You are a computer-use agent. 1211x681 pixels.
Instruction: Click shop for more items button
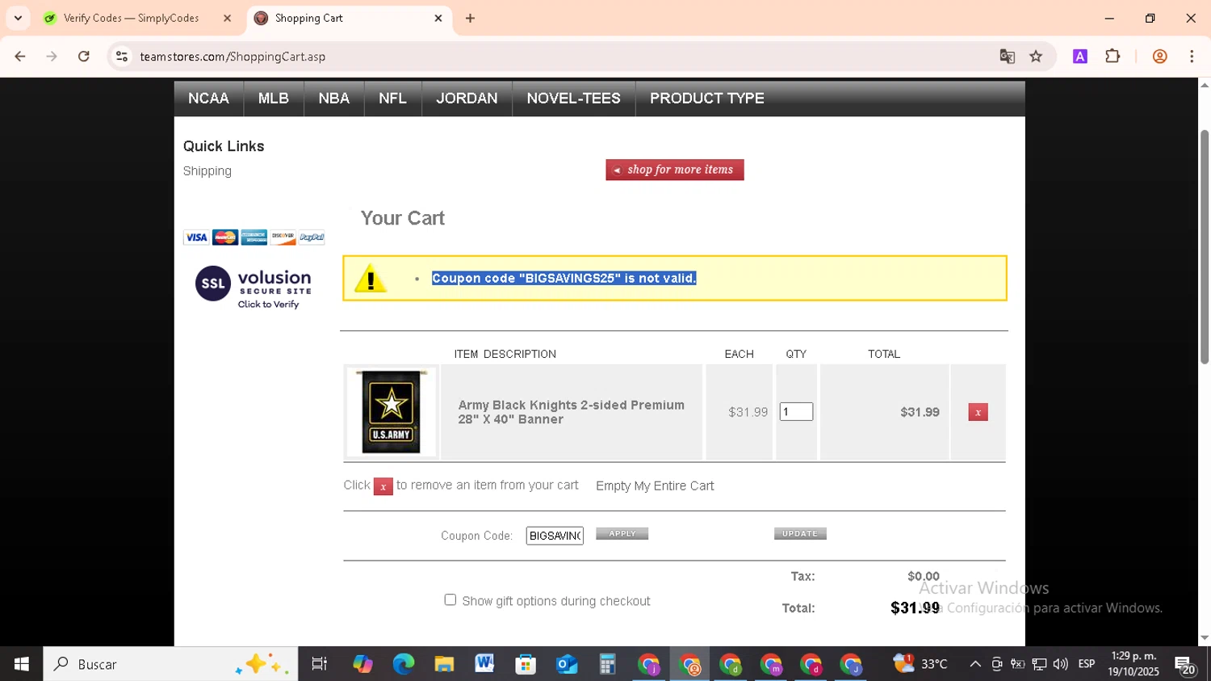(x=675, y=170)
